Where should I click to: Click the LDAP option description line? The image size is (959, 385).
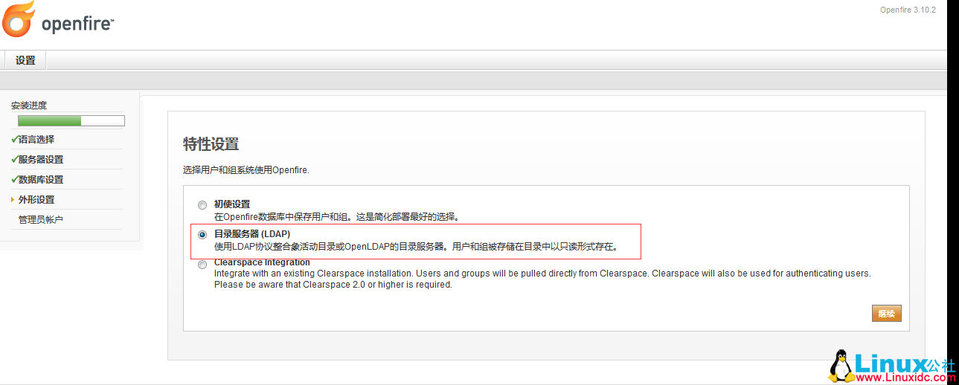[416, 246]
